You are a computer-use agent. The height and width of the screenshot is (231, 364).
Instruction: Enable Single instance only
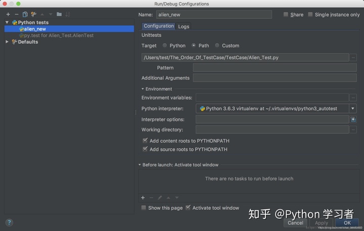click(310, 14)
